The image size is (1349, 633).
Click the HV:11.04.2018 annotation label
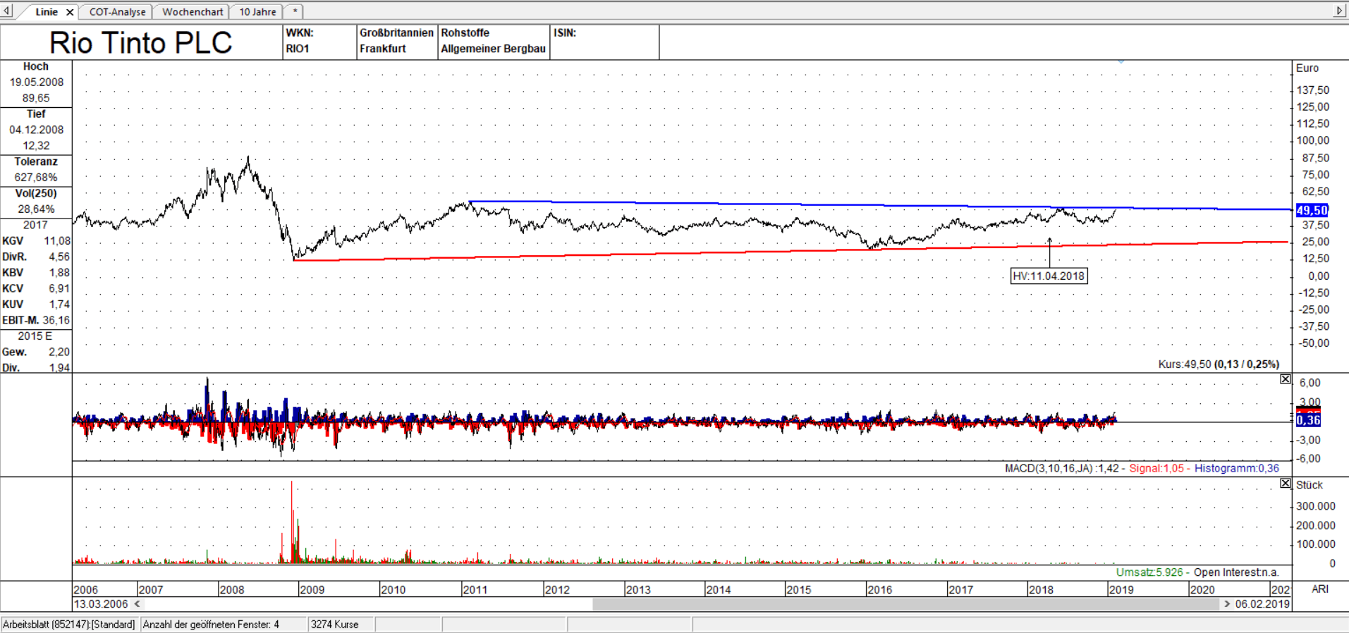(1049, 276)
